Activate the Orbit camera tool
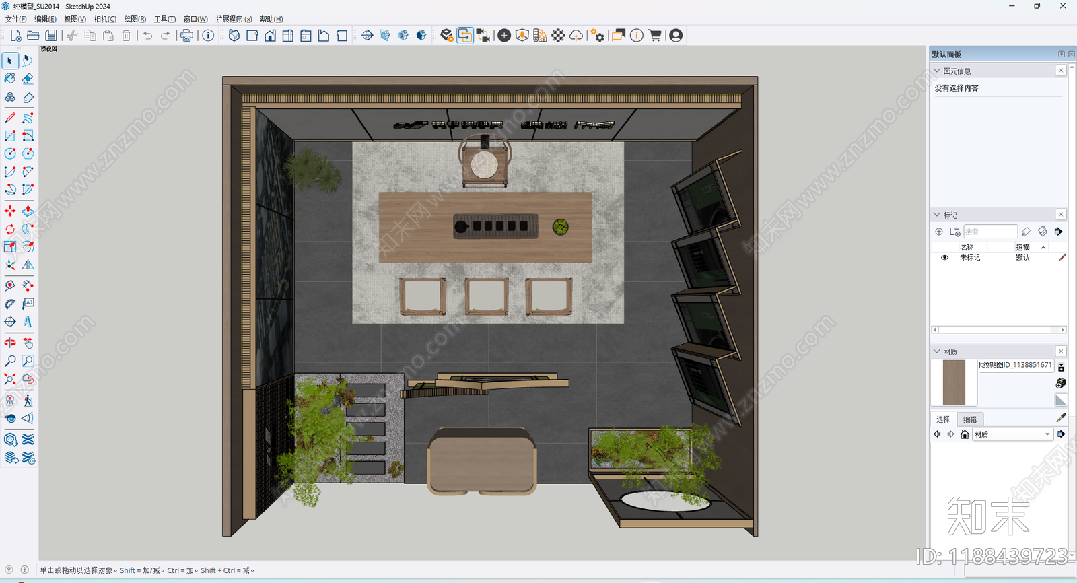Image resolution: width=1077 pixels, height=583 pixels. (x=10, y=343)
